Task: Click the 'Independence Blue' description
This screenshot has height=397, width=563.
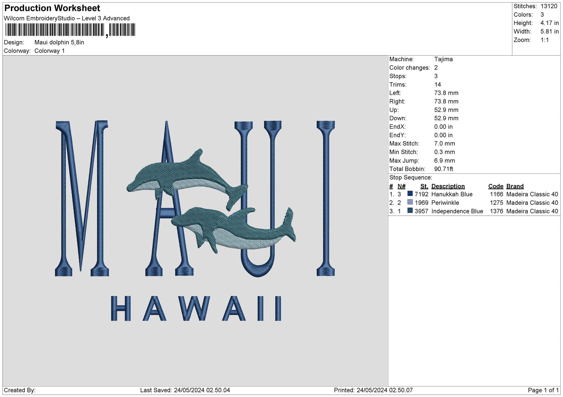Action: pos(457,212)
